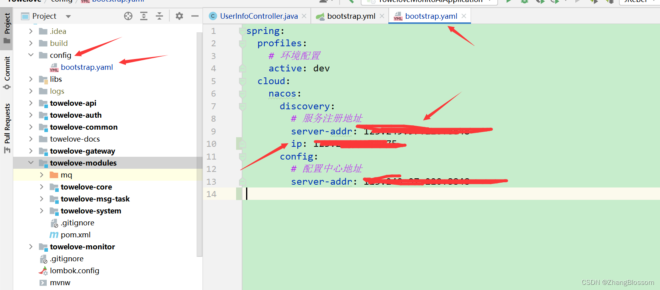Screen dimensions: 660x290
Task: Select towelove-common module in tree
Action: [x=83, y=127]
